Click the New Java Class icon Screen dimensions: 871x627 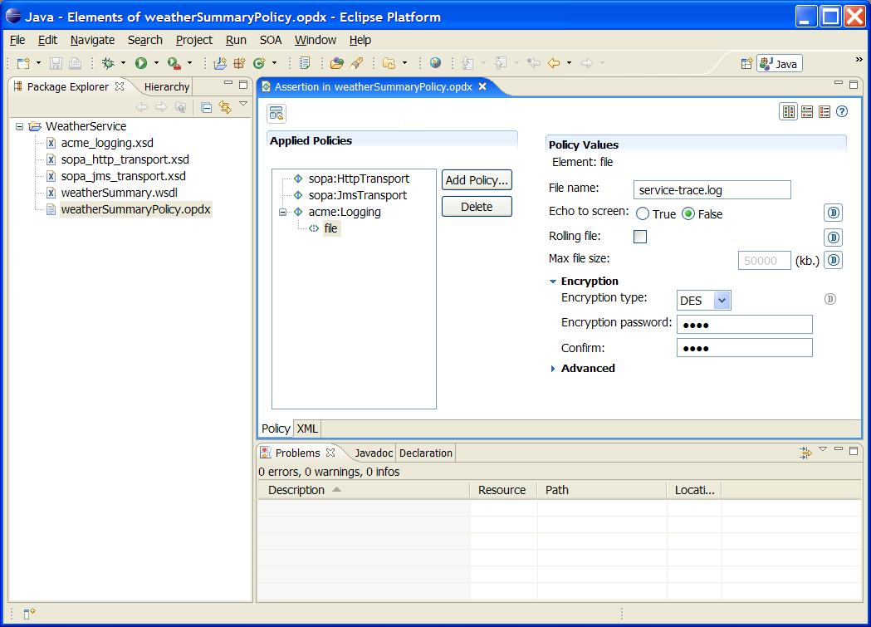coord(259,63)
